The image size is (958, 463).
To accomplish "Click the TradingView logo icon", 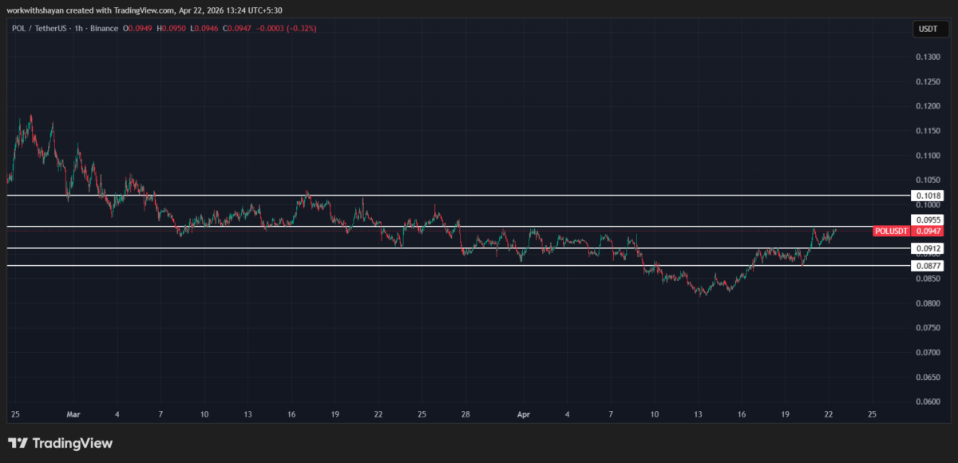I will click(18, 443).
